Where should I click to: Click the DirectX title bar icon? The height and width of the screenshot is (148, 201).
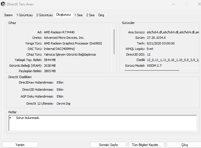[x=3, y=4]
